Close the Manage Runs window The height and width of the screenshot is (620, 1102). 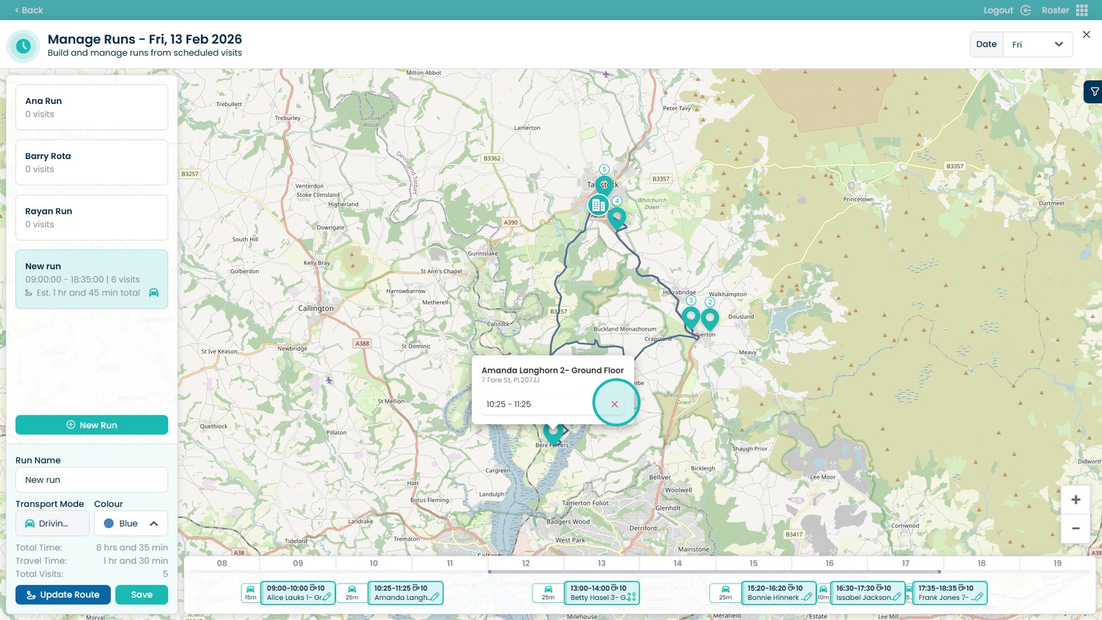pyautogui.click(x=1086, y=34)
